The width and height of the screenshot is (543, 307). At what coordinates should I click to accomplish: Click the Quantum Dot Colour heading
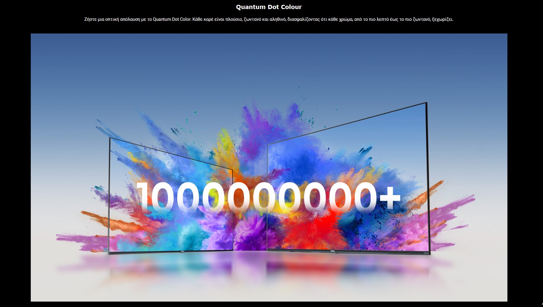269,7
